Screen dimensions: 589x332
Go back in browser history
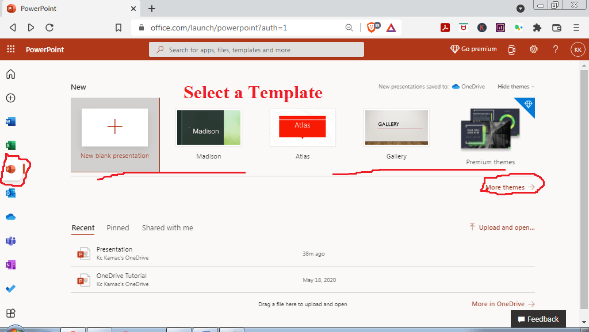tap(13, 28)
